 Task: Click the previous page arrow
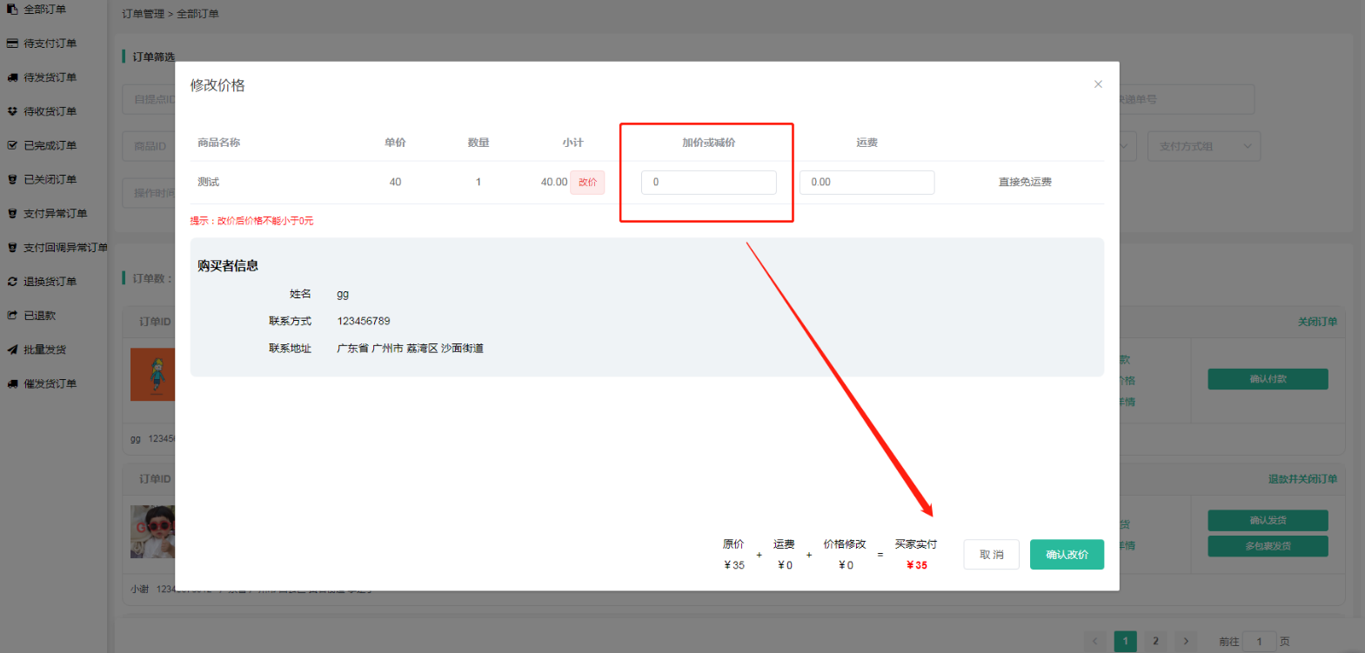click(1095, 642)
